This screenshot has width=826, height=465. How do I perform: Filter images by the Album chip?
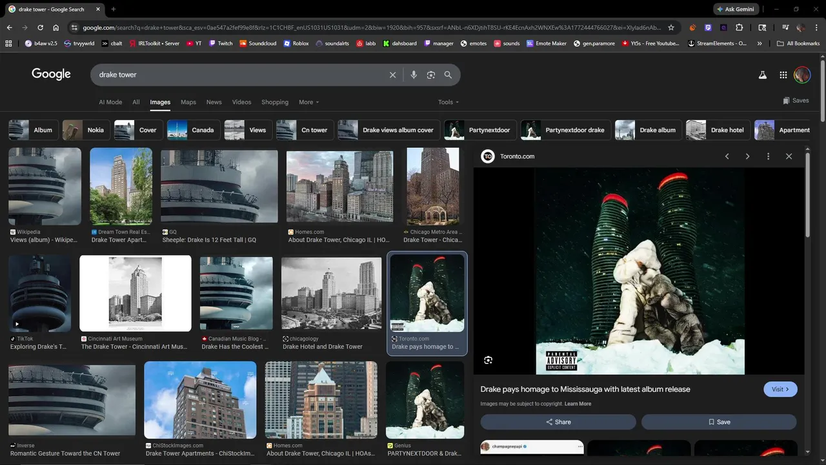tap(34, 130)
